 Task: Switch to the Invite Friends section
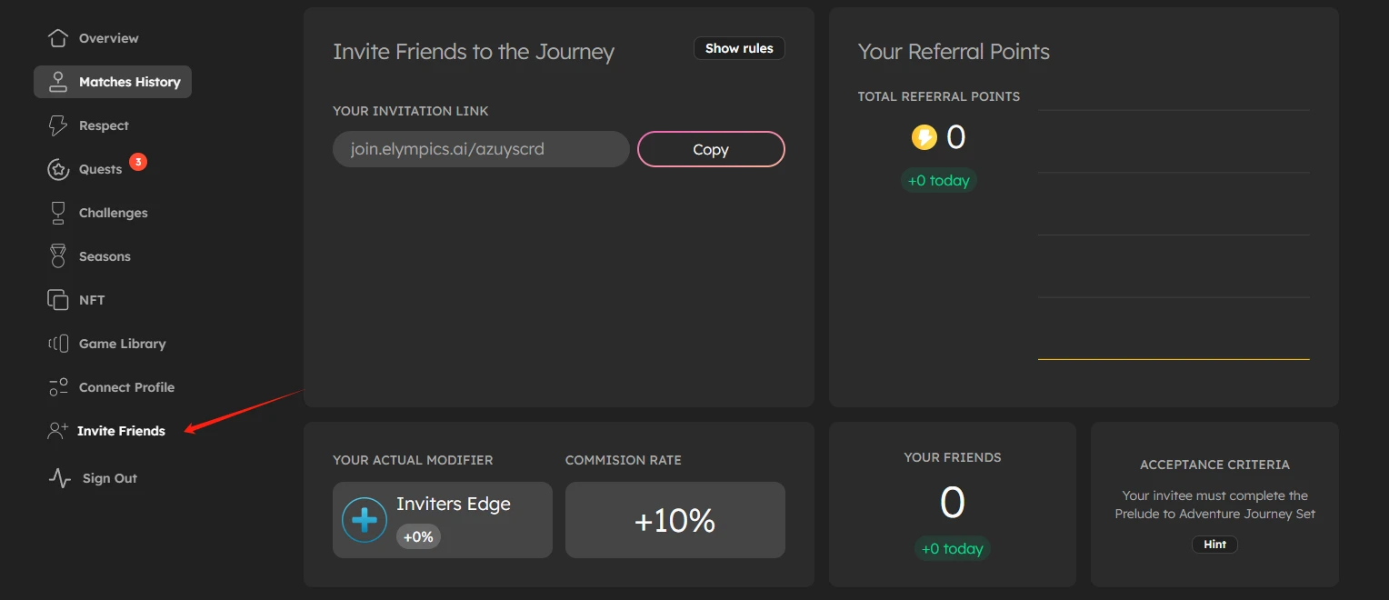[x=121, y=430]
